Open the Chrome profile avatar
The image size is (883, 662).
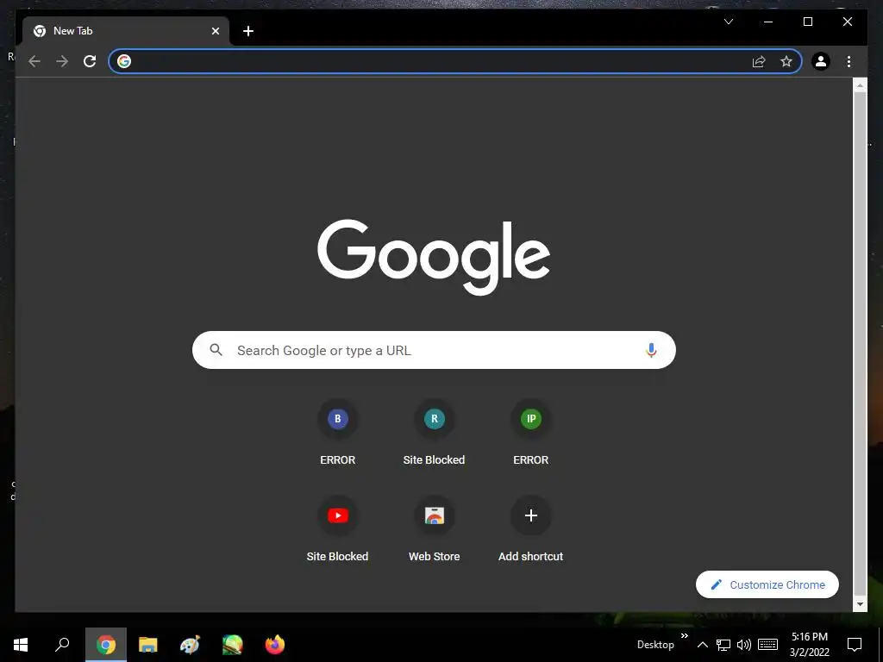click(x=821, y=61)
